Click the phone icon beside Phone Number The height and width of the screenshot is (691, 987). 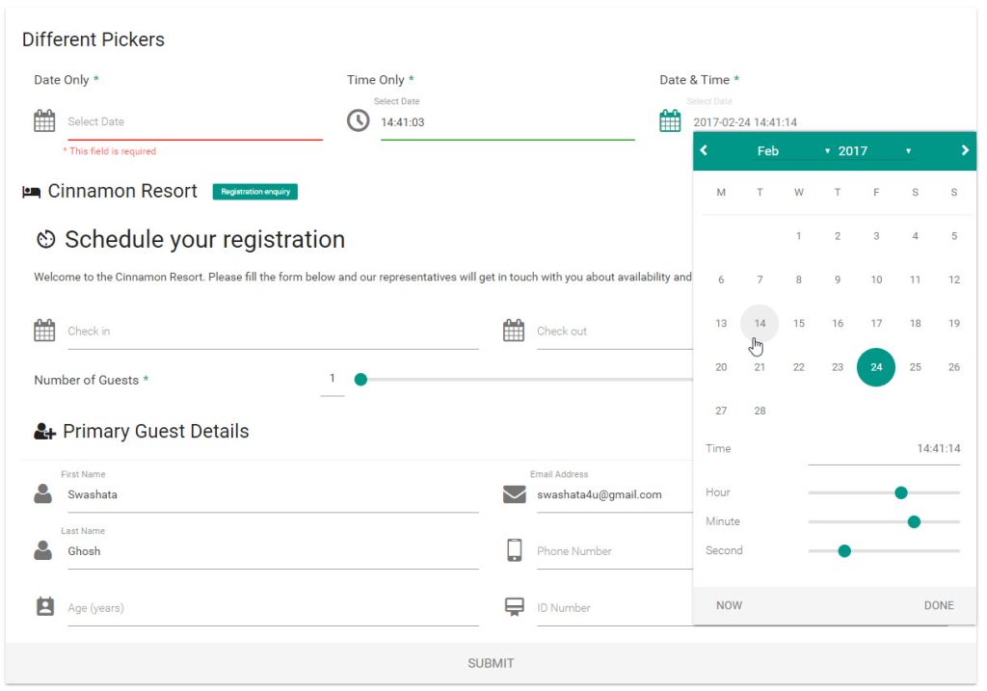pyautogui.click(x=514, y=550)
